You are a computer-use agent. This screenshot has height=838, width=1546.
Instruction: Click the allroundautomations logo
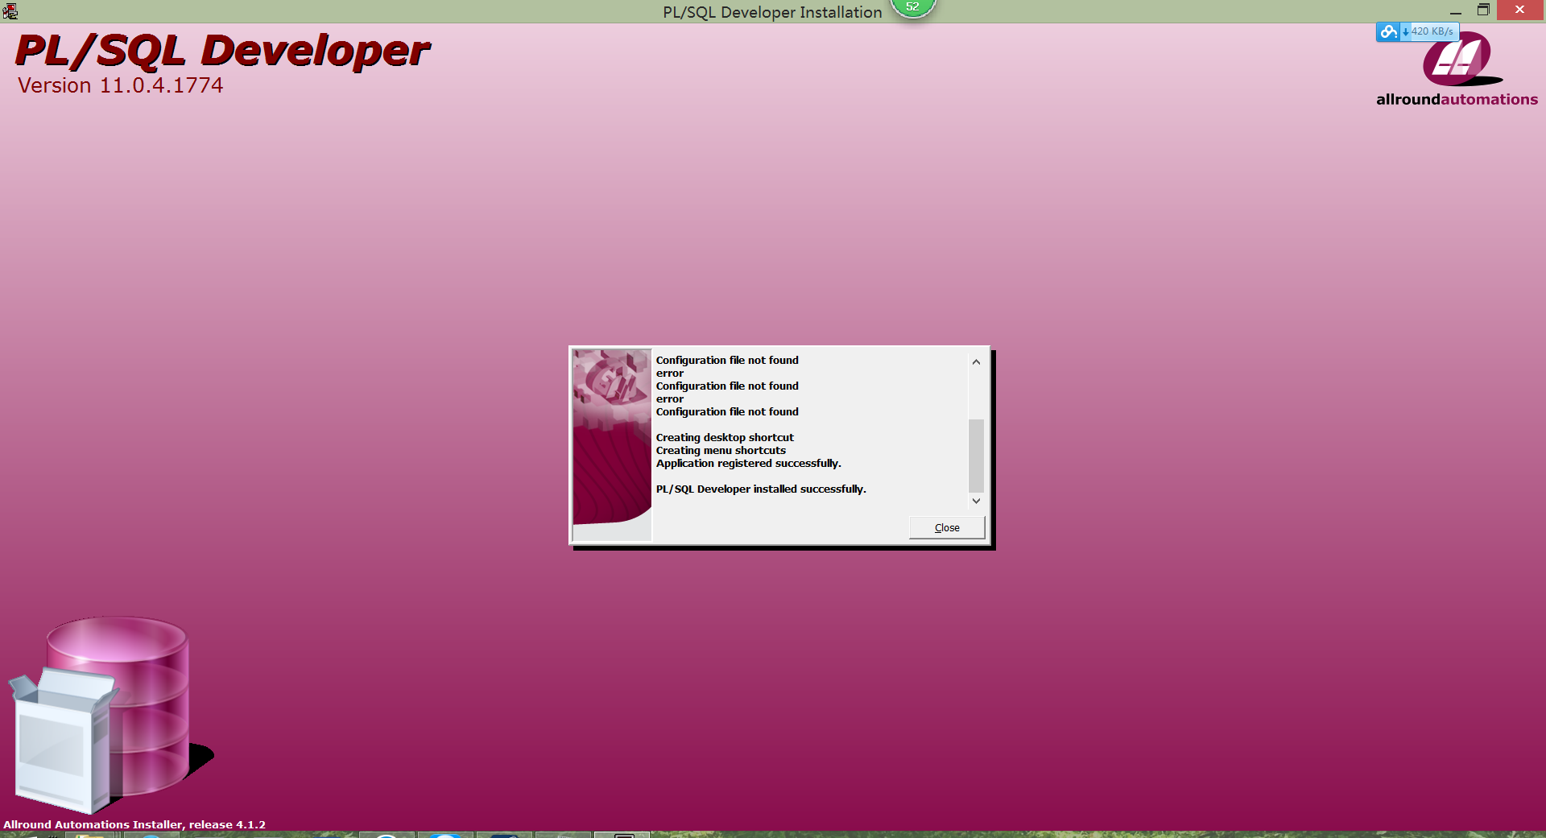pos(1457,70)
